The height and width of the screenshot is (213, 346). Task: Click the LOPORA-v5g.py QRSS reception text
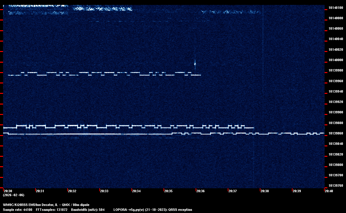[x=153, y=210]
